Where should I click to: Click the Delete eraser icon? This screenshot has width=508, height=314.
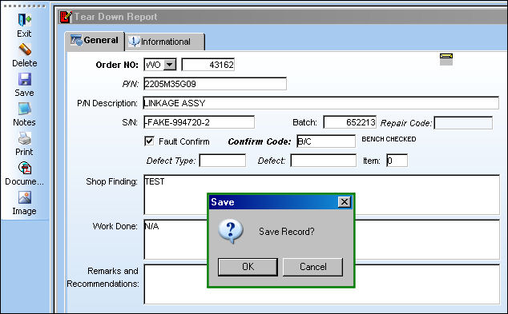[25, 50]
